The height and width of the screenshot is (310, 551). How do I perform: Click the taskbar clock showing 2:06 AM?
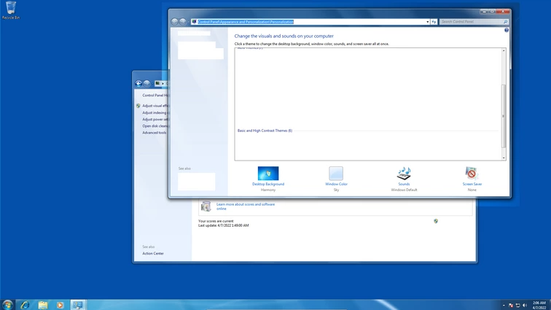tap(539, 305)
